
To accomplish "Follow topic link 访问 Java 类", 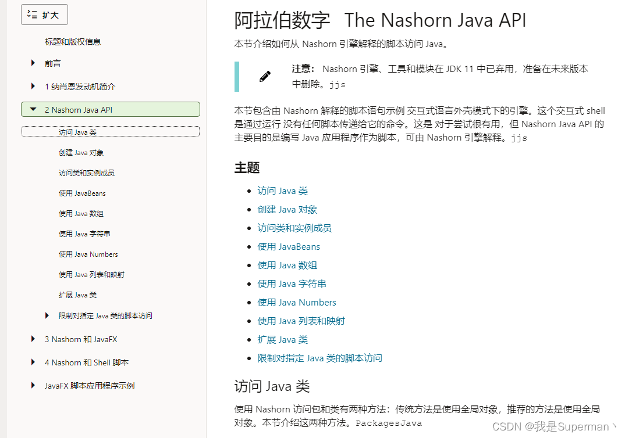I will tap(282, 191).
